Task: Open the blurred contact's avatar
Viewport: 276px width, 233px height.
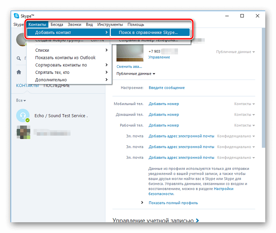Action: (x=23, y=132)
